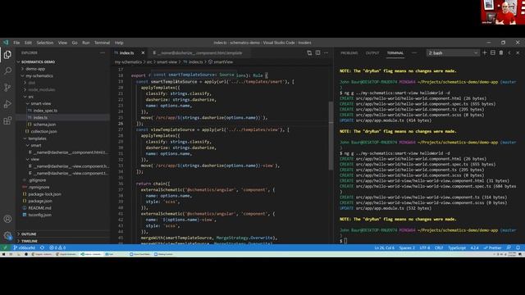Open the File menu
Image resolution: width=525 pixels, height=295 pixels.
tap(16, 43)
